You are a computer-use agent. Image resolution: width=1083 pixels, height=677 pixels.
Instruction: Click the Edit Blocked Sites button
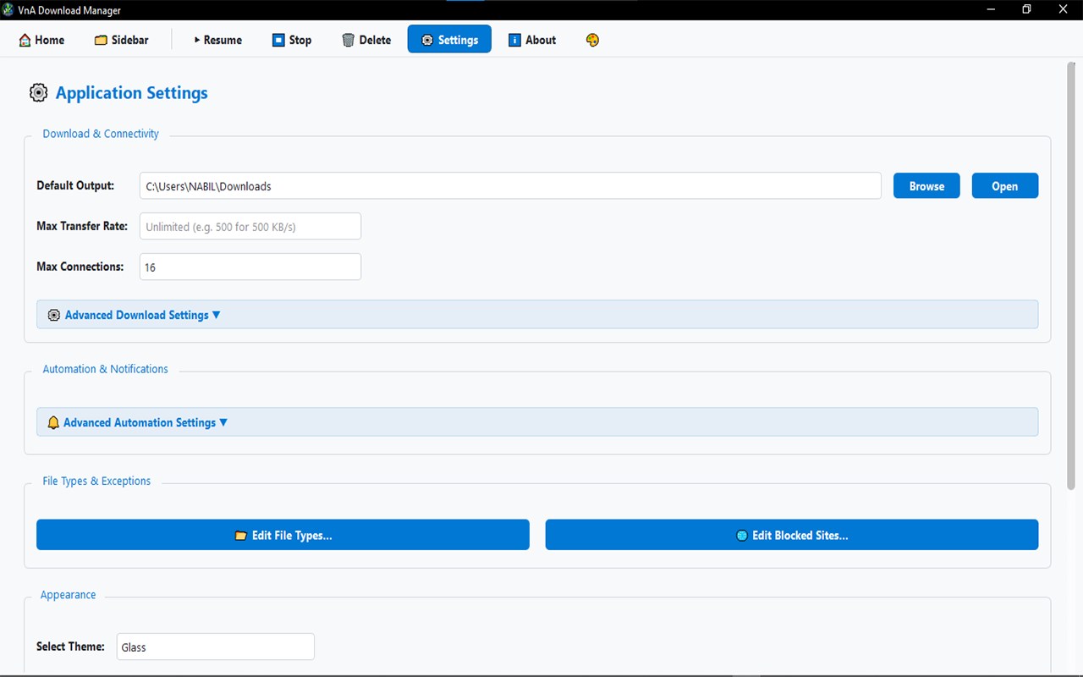pyautogui.click(x=792, y=535)
